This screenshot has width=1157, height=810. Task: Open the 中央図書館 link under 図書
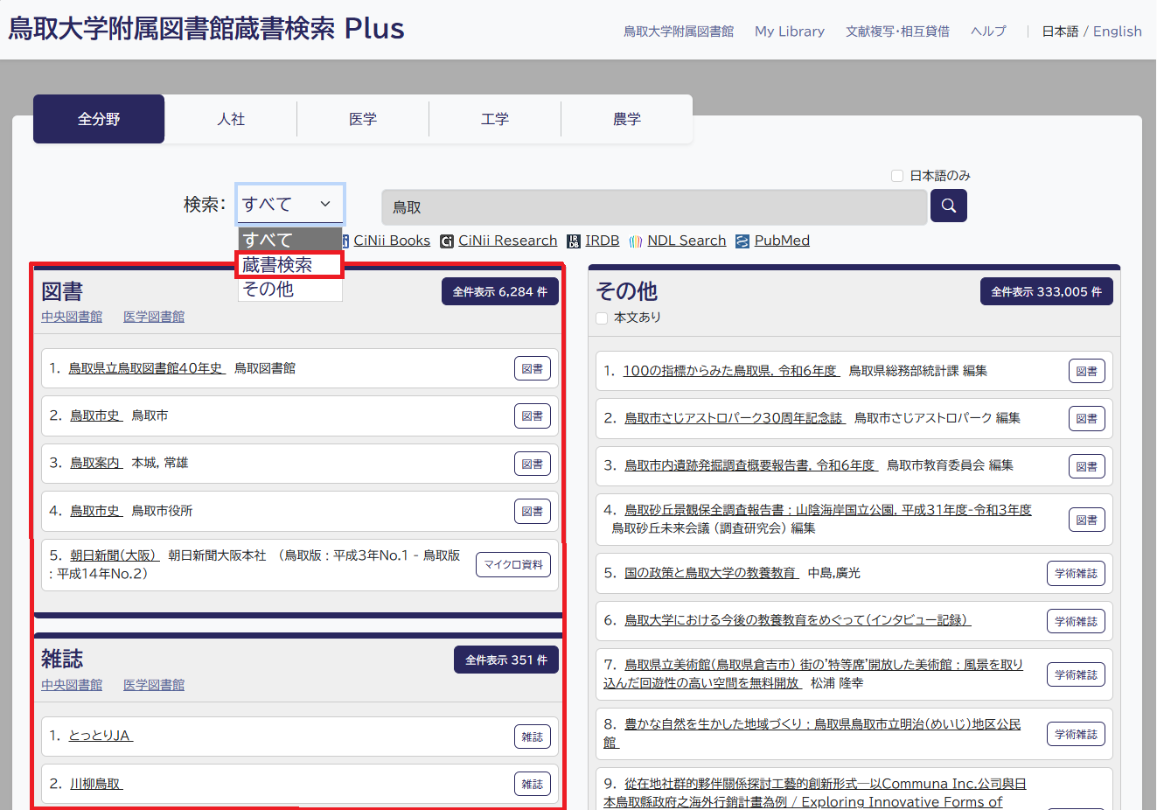[71, 316]
